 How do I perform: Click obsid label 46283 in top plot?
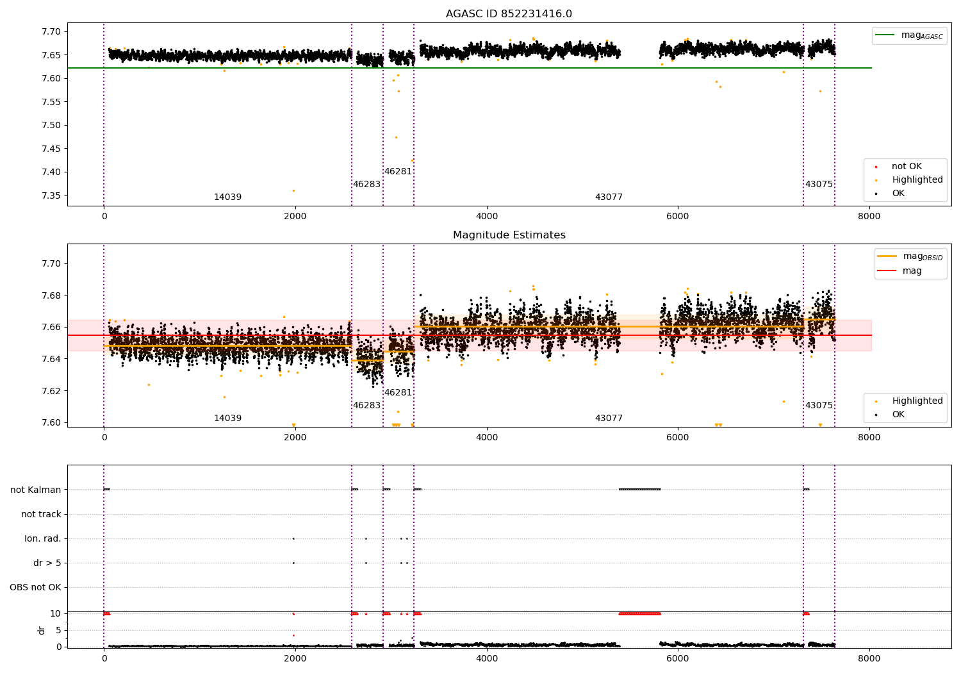tap(366, 185)
